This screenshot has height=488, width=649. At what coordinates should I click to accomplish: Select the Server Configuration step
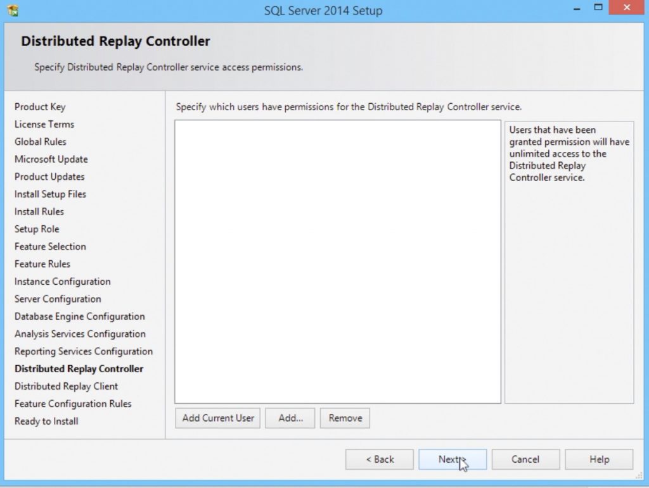click(x=58, y=299)
